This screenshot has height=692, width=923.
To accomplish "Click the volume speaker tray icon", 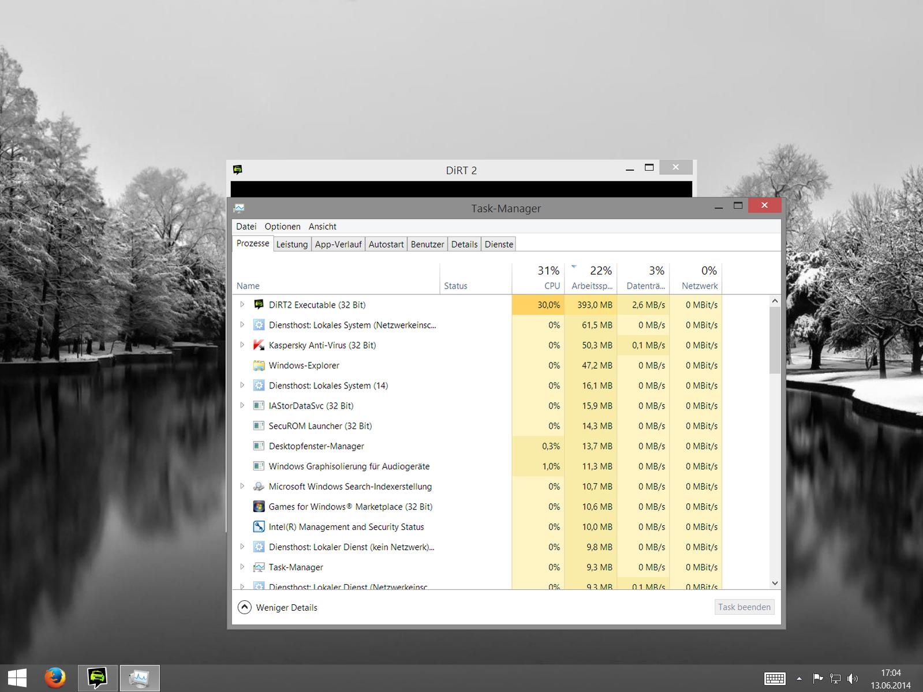I will coord(852,679).
